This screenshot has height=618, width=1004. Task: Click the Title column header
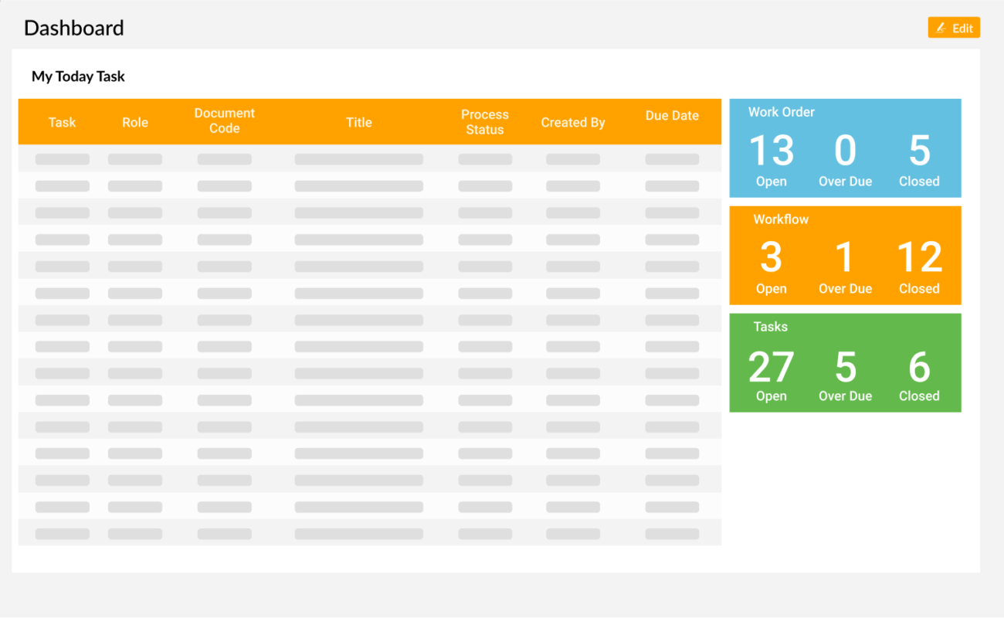359,122
